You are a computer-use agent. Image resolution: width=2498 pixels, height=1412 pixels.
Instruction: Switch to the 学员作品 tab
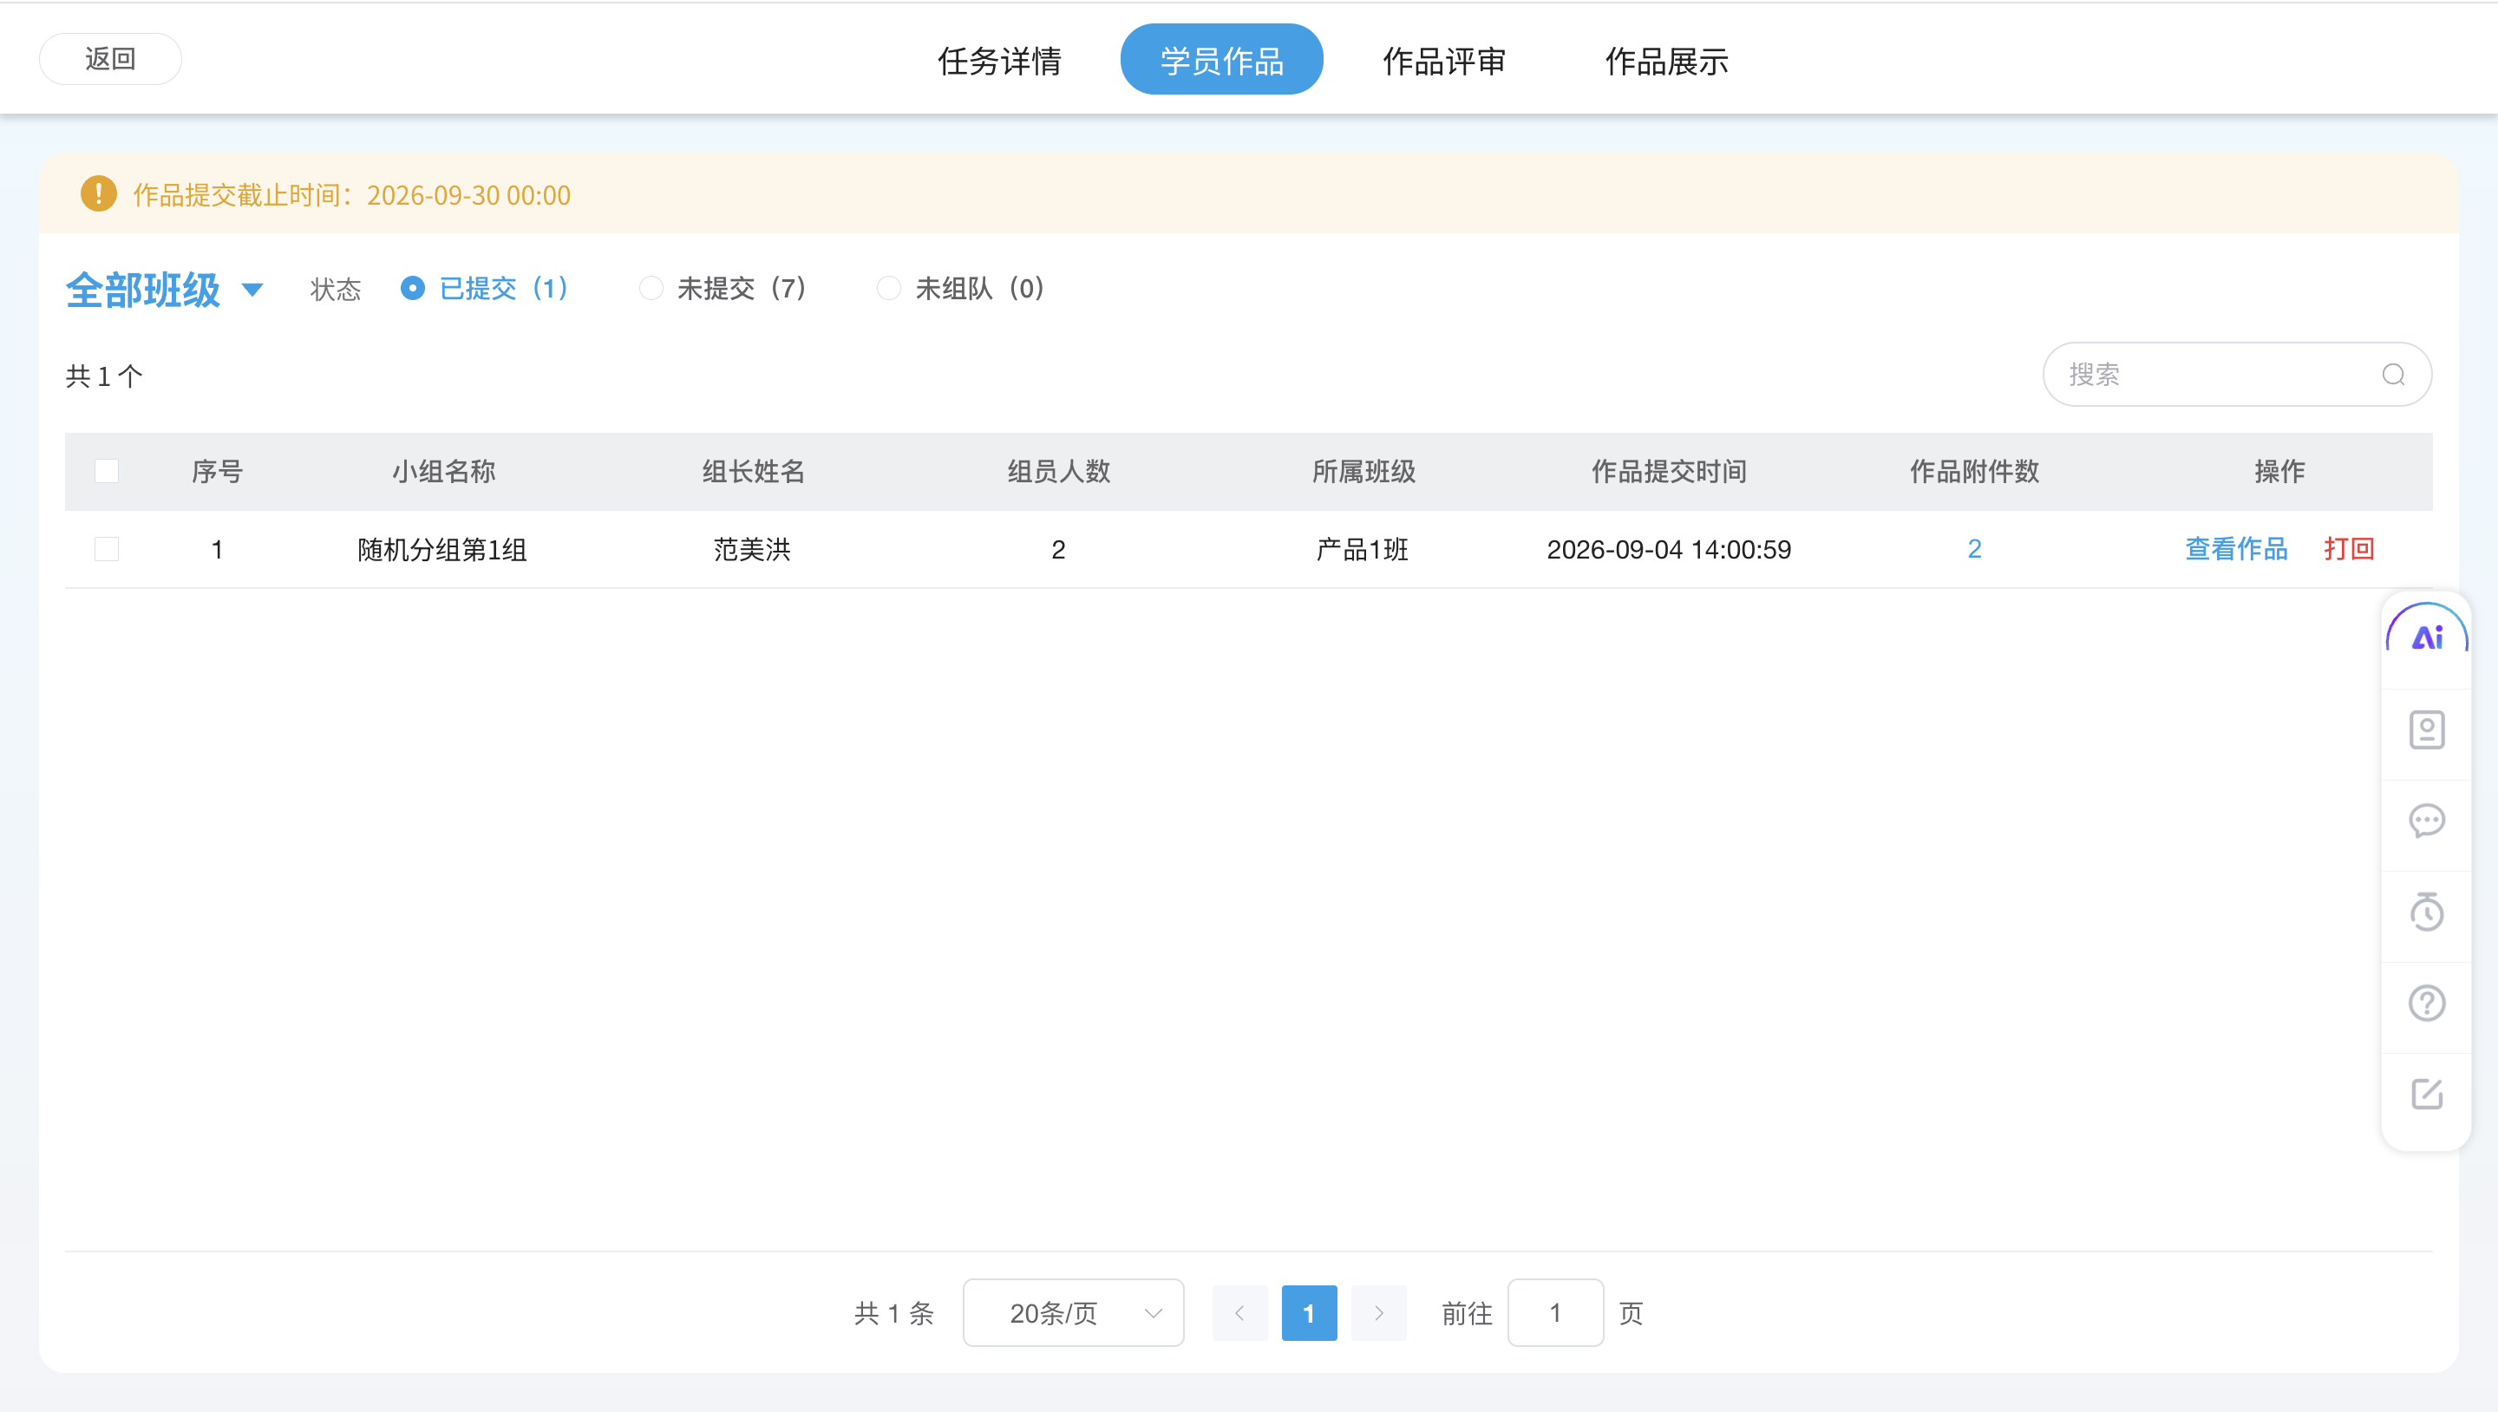(1221, 60)
